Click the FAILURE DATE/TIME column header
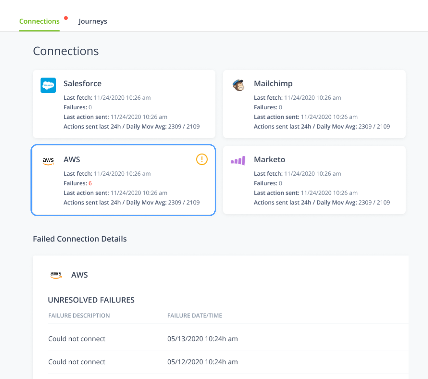This screenshot has height=379, width=428. pos(195,315)
